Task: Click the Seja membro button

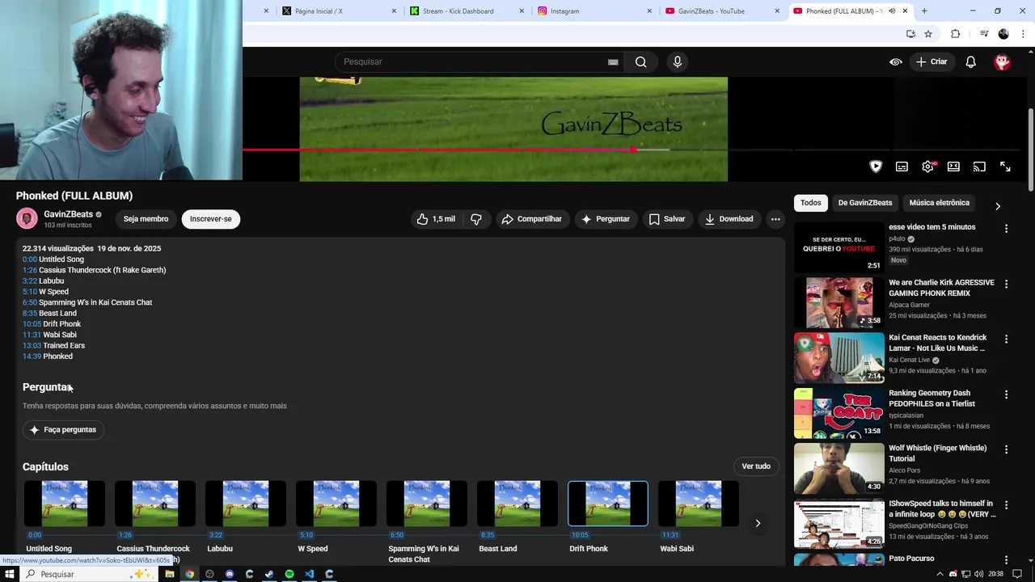Action: coord(146,219)
